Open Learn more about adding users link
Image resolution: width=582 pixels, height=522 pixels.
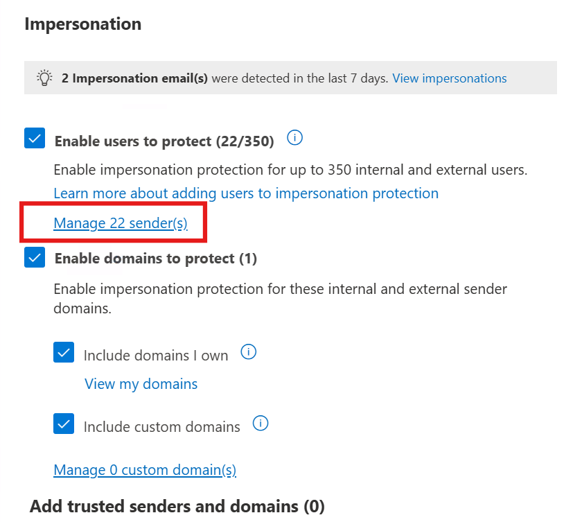(x=246, y=193)
